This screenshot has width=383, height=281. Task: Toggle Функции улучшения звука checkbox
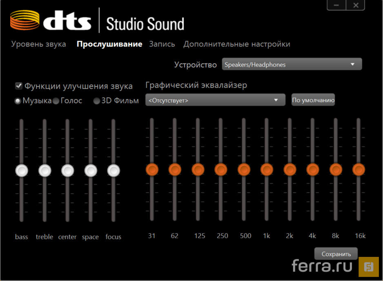tap(19, 86)
